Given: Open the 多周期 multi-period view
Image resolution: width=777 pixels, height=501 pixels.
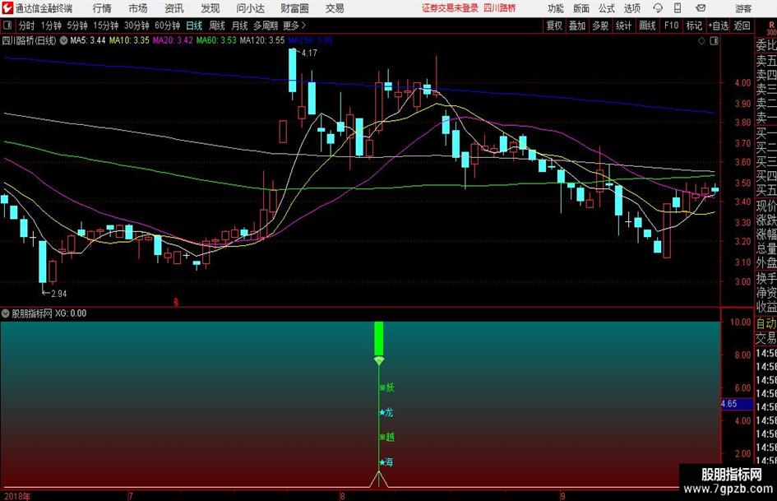Looking at the screenshot, I should [266, 26].
